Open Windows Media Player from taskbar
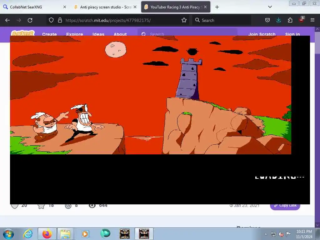 coord(85,234)
